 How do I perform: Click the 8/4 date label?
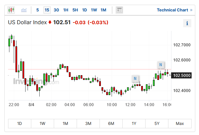click(31, 105)
